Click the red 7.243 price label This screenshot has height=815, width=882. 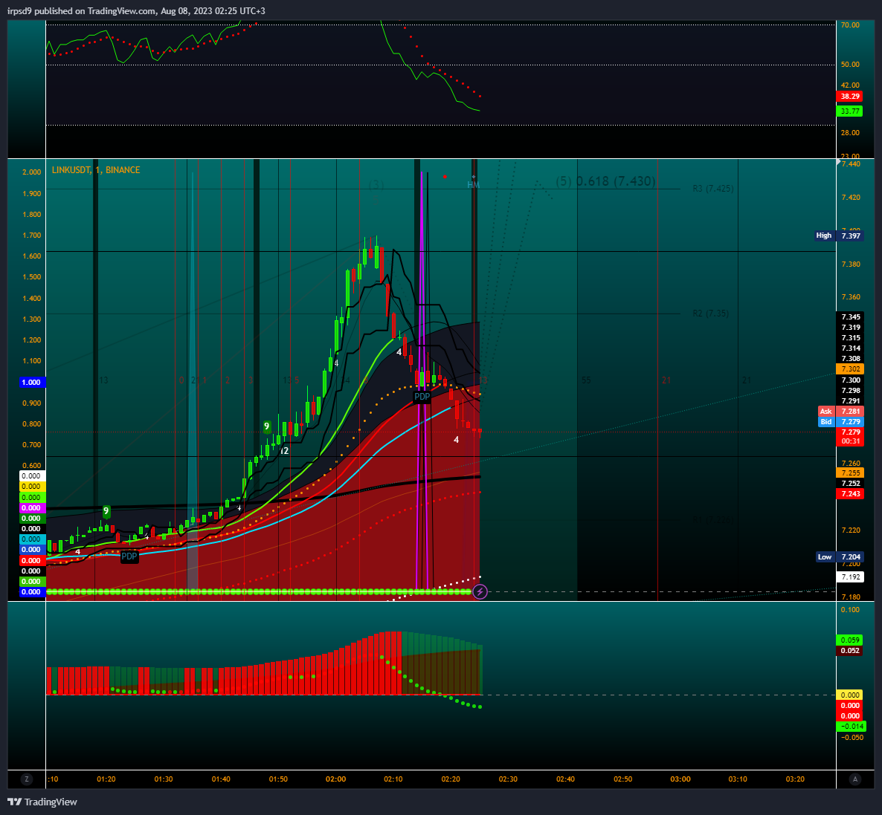point(850,494)
